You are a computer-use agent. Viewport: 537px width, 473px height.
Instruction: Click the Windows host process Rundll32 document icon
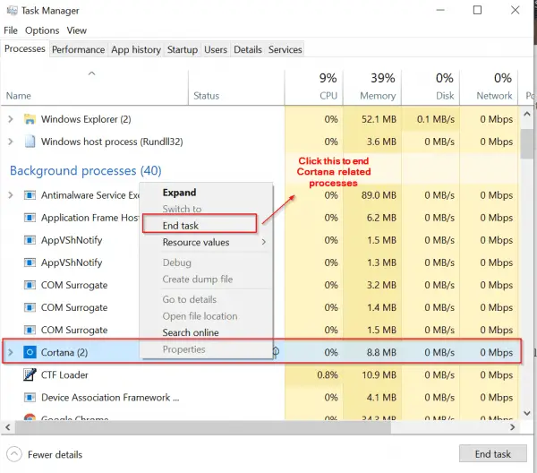pyautogui.click(x=30, y=142)
